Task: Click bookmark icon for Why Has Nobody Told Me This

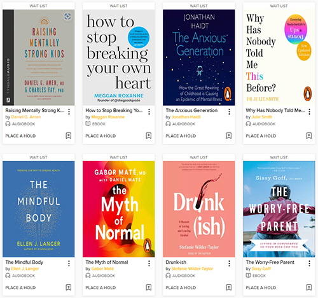Action: 309,136
